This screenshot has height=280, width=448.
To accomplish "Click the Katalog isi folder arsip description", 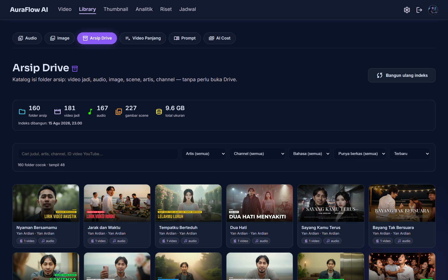I will [125, 80].
